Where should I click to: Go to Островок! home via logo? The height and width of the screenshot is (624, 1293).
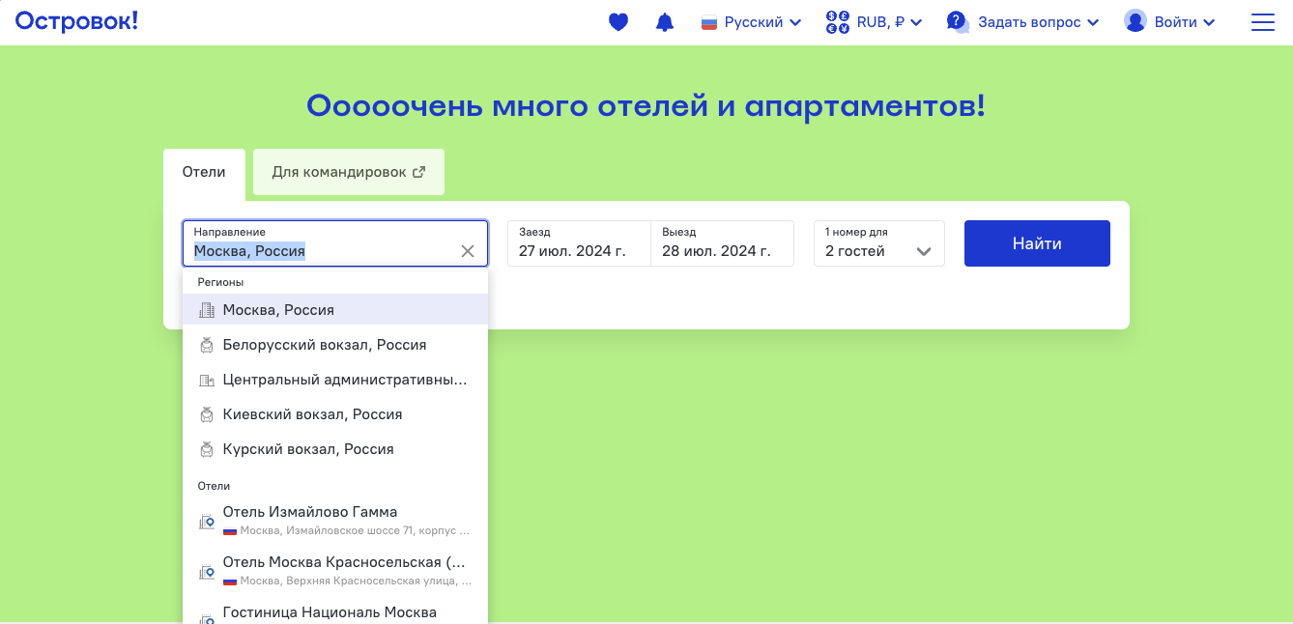(77, 20)
